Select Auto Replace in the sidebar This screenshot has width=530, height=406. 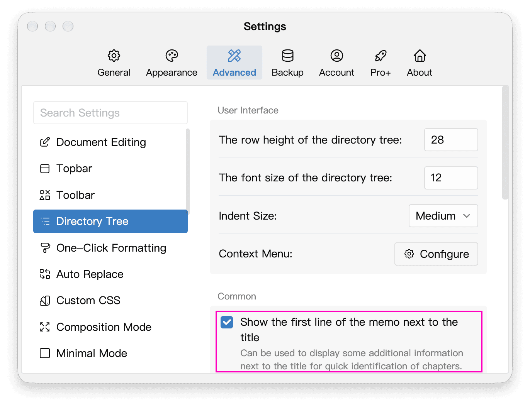coord(110,274)
